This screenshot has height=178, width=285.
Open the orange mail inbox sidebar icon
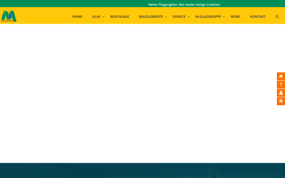point(281,101)
